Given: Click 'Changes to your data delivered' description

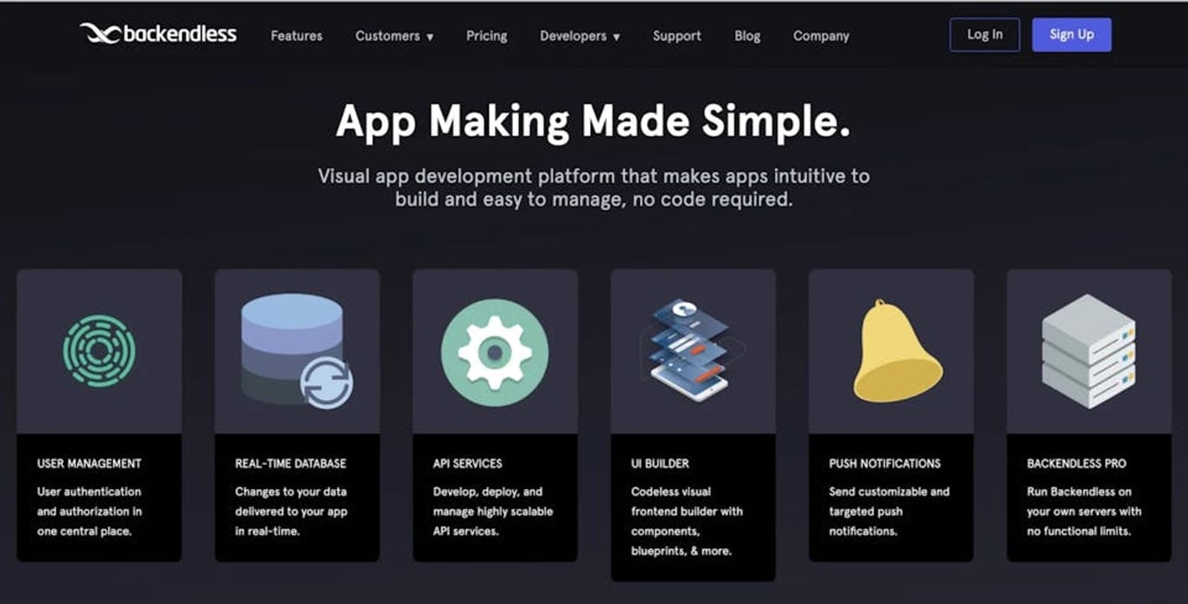Looking at the screenshot, I should pos(291,511).
